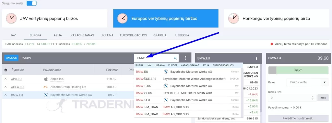Image resolution: width=332 pixels, height=123 pixels.
Task: Filter search results by UKRAINA
Action: click(160, 65)
